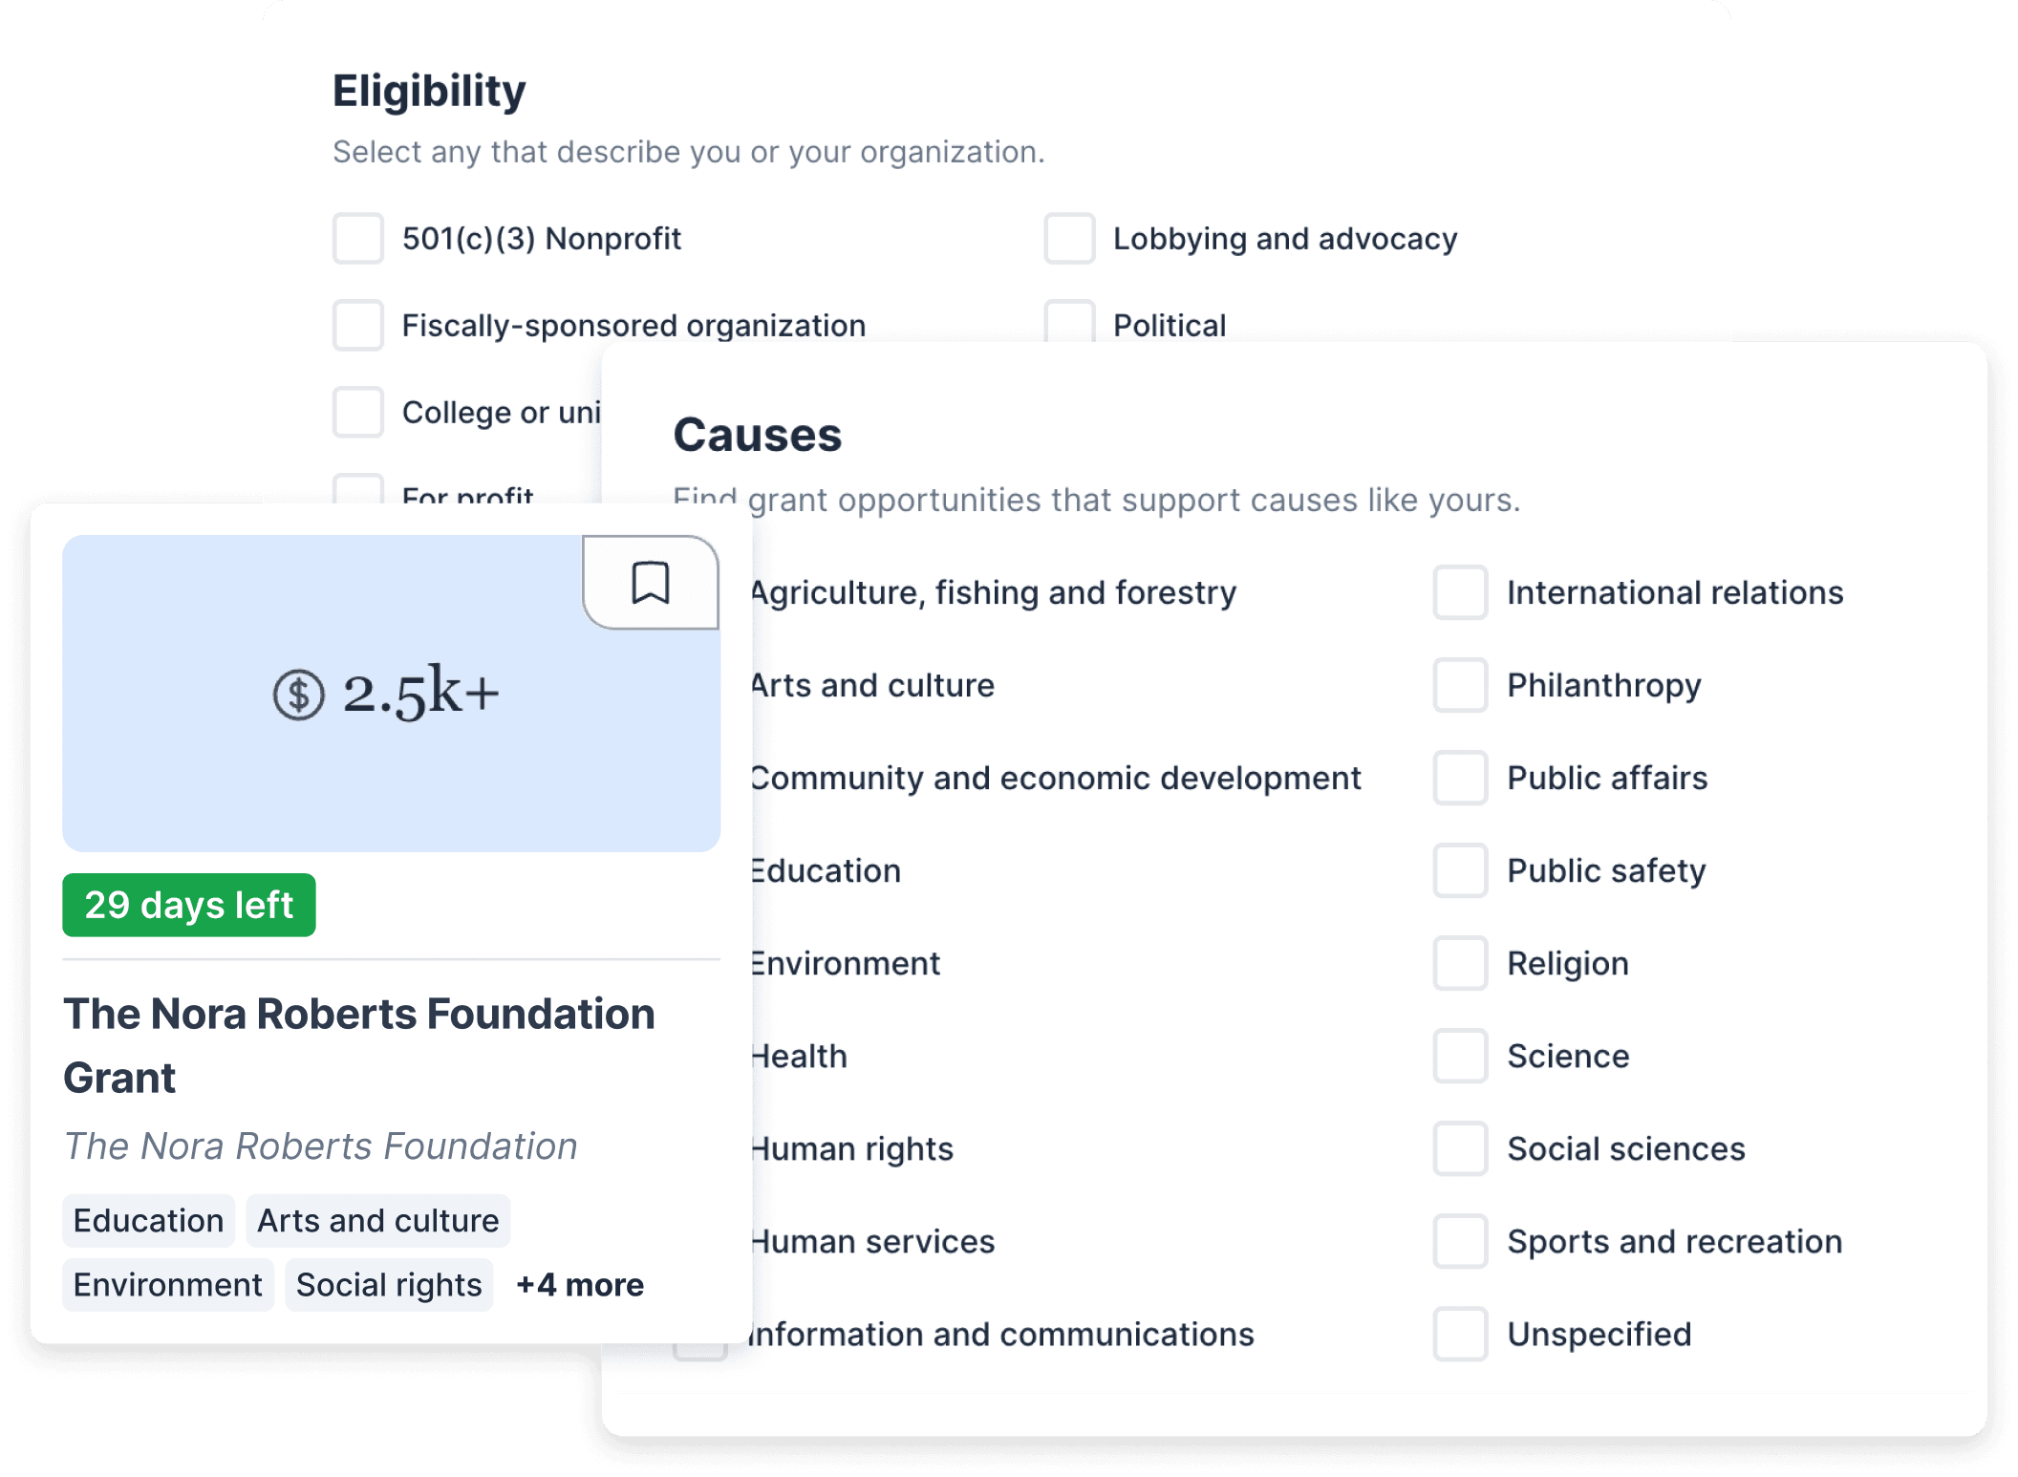2018x1477 pixels.
Task: Check the 501(c)(3) Nonprofit eligibility box
Action: pyautogui.click(x=357, y=240)
